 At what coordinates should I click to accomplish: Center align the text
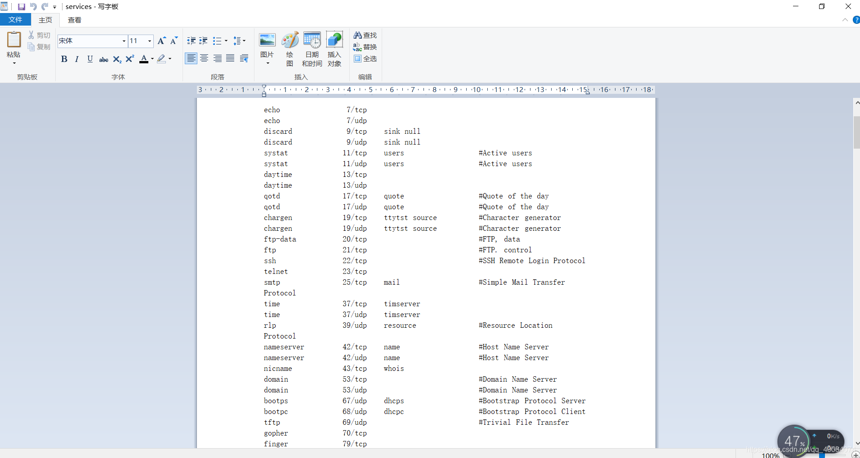[204, 58]
